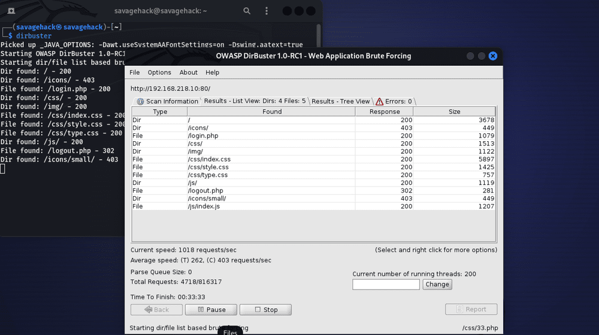Select the /icons/ row in results

pos(314,128)
